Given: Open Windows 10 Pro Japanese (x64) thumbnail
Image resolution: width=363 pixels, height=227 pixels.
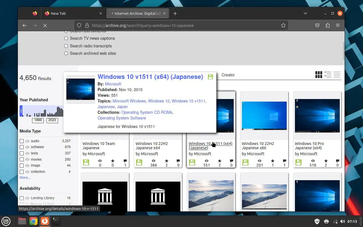Looking at the screenshot, I should tap(317, 116).
